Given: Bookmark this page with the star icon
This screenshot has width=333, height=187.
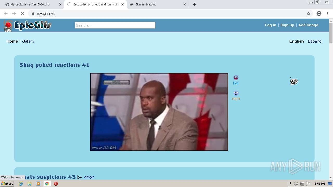Looking at the screenshot, I should click(309, 14).
